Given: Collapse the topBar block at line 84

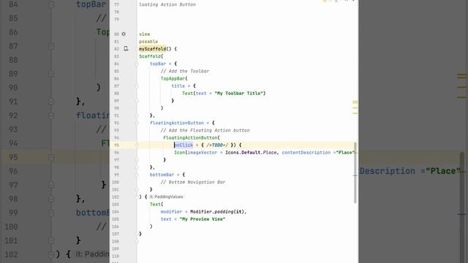Looking at the screenshot, I should click(x=137, y=64).
